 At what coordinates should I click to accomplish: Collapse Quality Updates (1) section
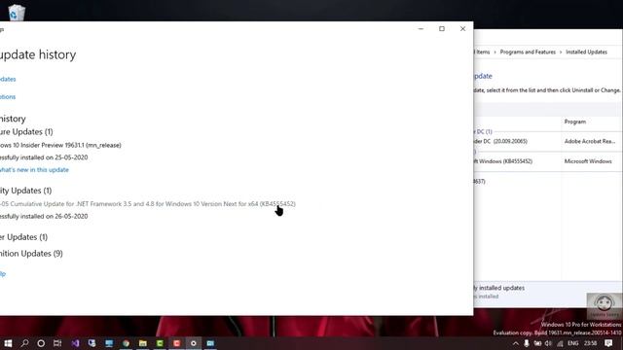(26, 191)
